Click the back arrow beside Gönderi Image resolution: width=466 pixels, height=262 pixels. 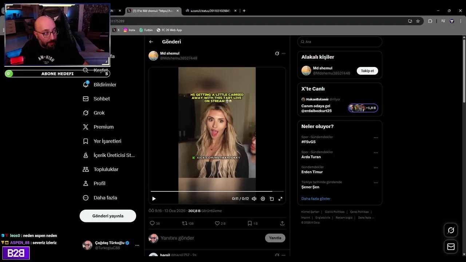click(151, 42)
